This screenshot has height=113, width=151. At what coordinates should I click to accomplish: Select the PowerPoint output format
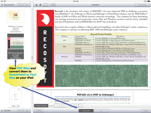(x=86, y=111)
